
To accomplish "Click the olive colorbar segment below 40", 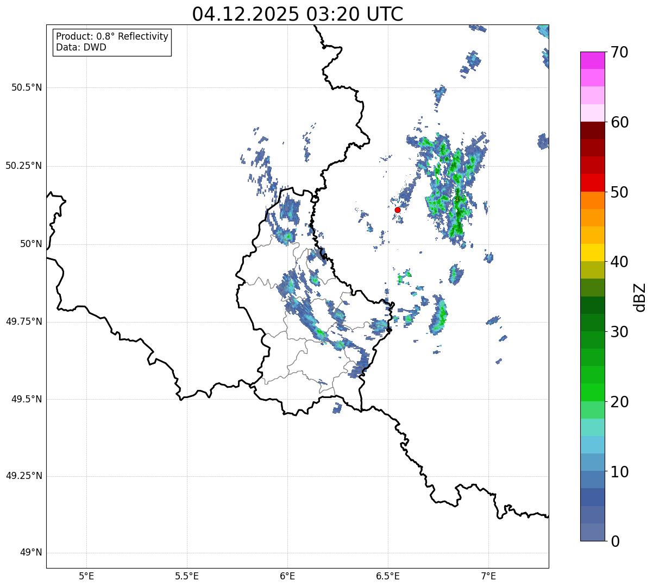I will click(593, 270).
